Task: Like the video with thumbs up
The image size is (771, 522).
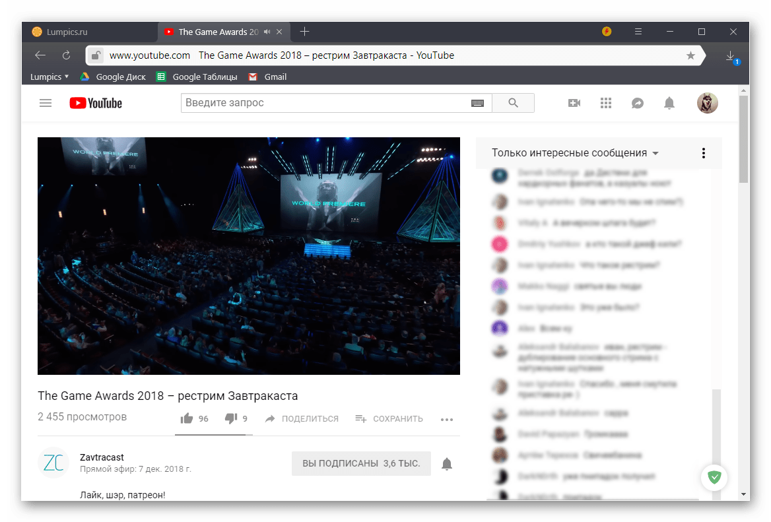Action: click(194, 418)
